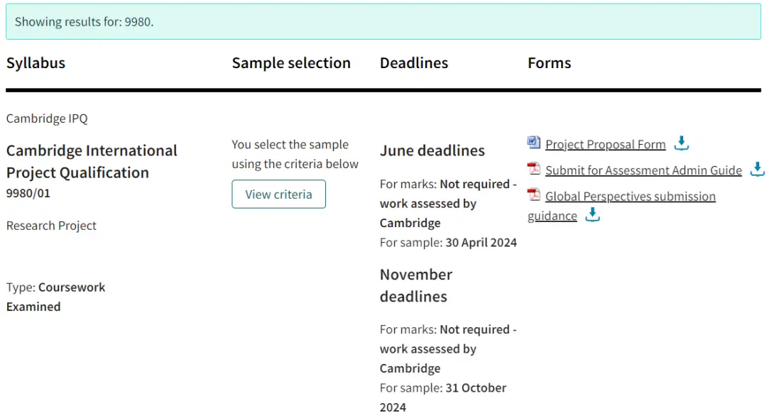Select the Cambridge International Project Qualification title
This screenshot has width=767, height=418.
pyautogui.click(x=92, y=161)
